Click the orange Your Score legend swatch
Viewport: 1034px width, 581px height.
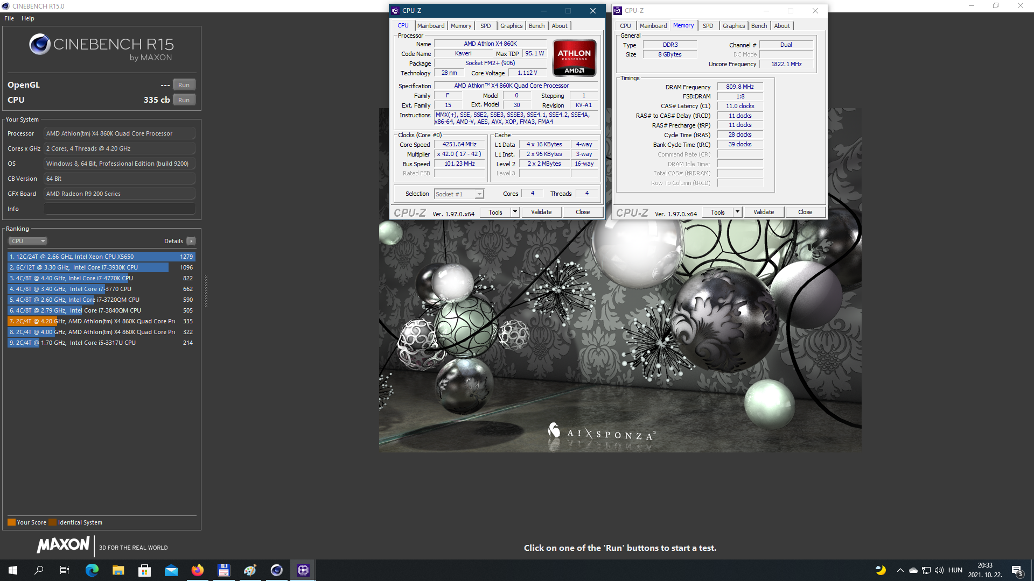[x=11, y=522]
